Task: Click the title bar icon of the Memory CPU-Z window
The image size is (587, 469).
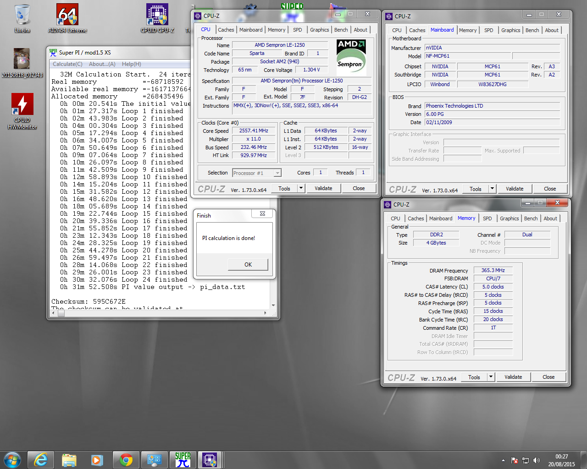Action: tap(388, 204)
